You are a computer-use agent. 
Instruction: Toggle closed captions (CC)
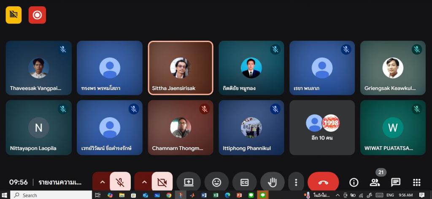click(244, 182)
